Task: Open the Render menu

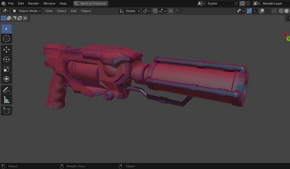Action: pyautogui.click(x=34, y=3)
